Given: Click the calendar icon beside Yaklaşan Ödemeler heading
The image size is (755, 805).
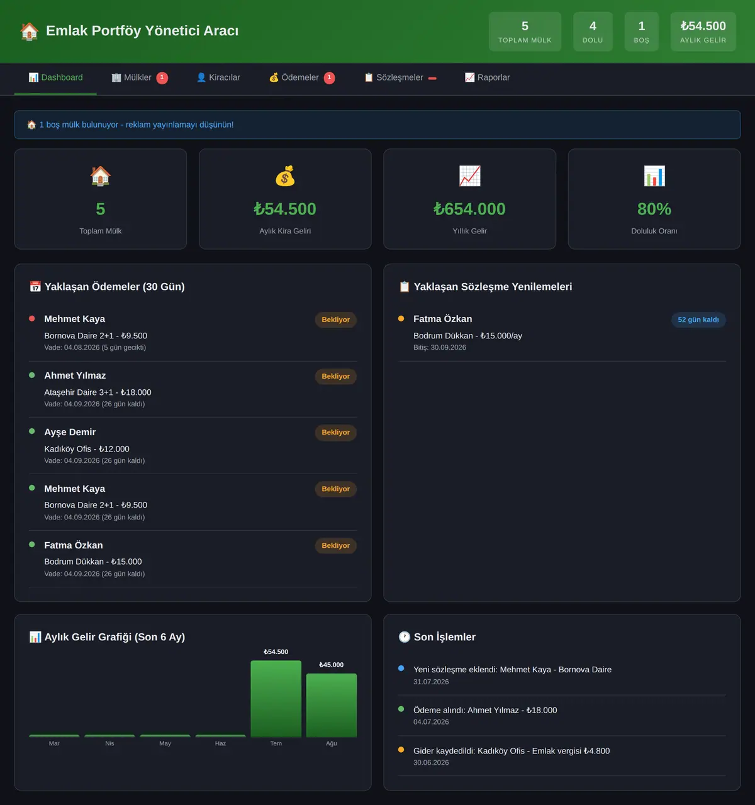Looking at the screenshot, I should click(35, 287).
